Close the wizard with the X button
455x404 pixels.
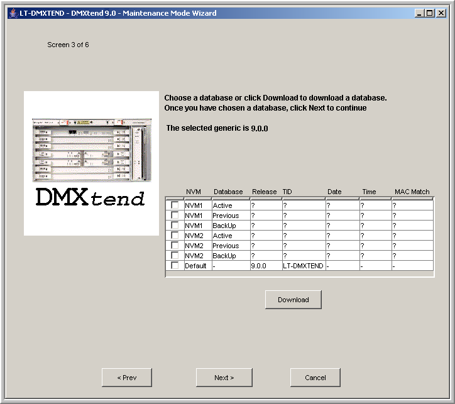[441, 13]
